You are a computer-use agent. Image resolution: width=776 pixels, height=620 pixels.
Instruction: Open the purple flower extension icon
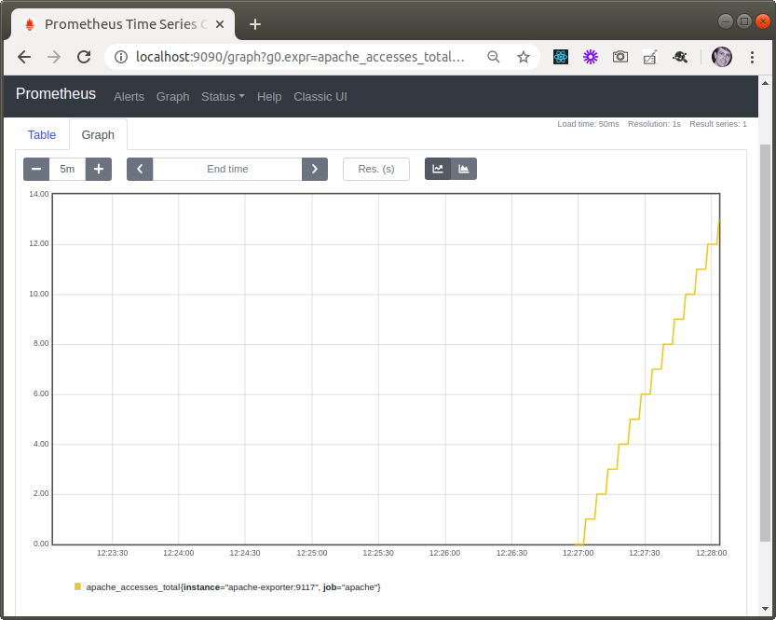pos(591,57)
